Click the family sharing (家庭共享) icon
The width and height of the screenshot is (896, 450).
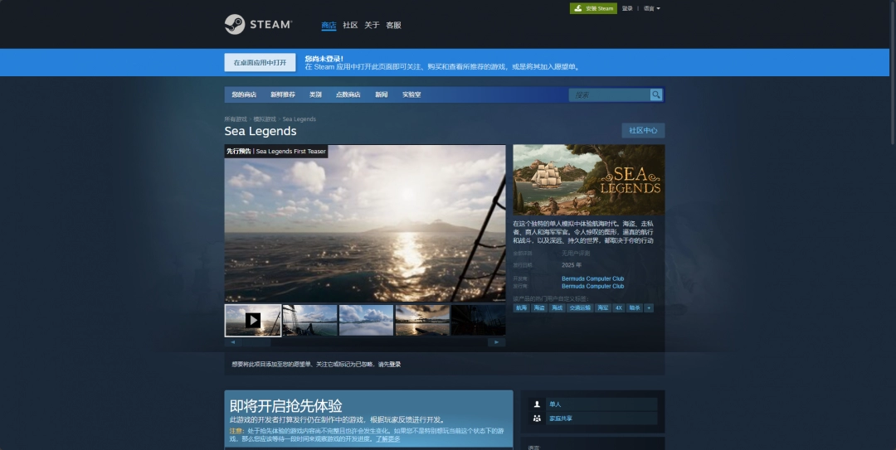[538, 419]
